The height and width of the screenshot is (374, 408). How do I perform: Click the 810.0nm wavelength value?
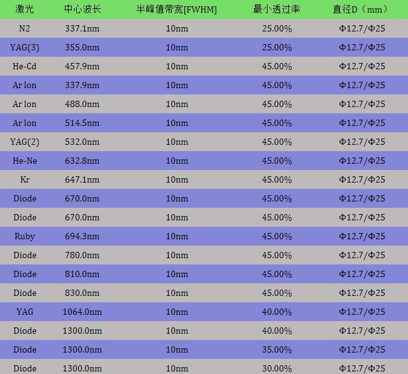point(82,274)
